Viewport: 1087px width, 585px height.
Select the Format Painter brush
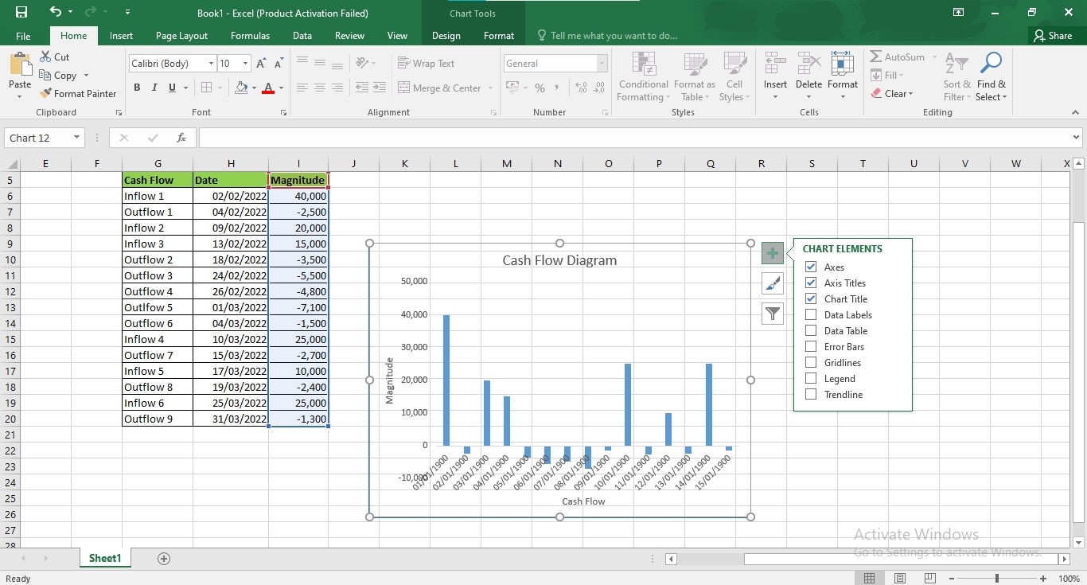point(45,93)
